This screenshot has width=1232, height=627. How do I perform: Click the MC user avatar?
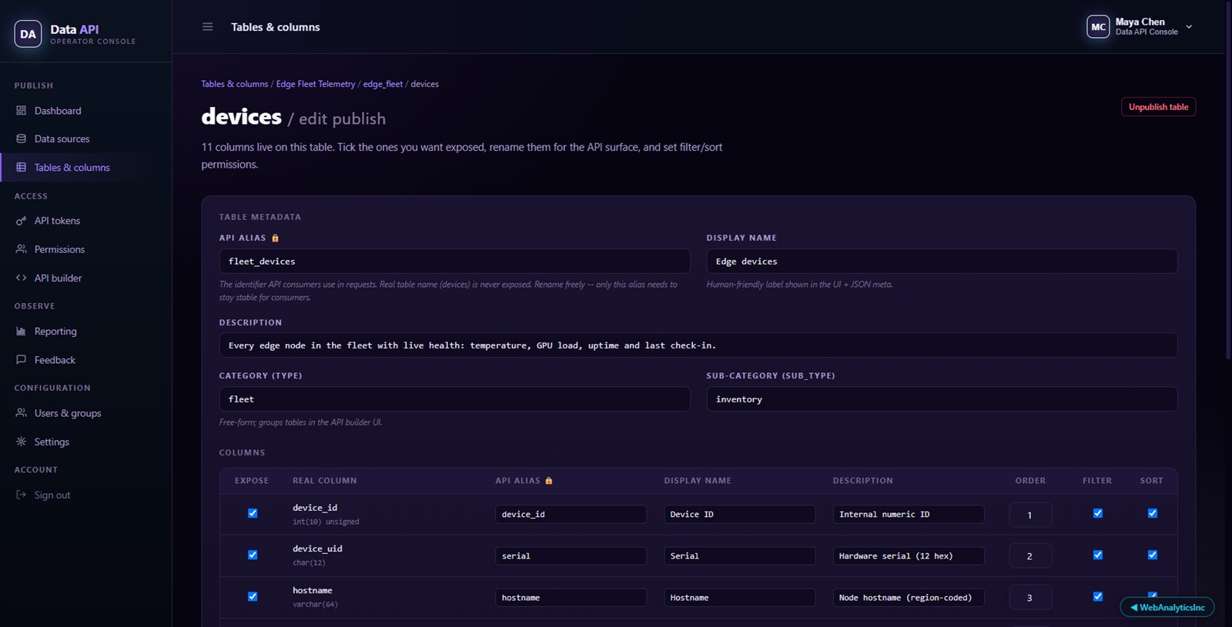[x=1098, y=27]
